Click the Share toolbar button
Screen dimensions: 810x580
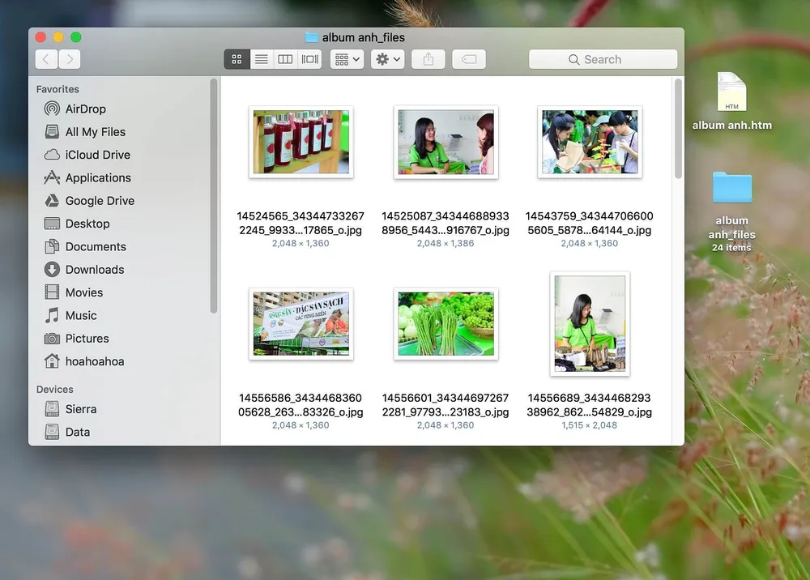click(x=428, y=59)
